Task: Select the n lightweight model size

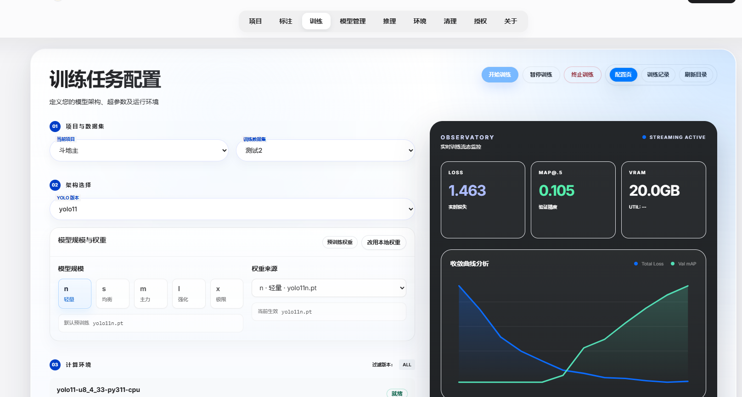Action: coord(74,293)
